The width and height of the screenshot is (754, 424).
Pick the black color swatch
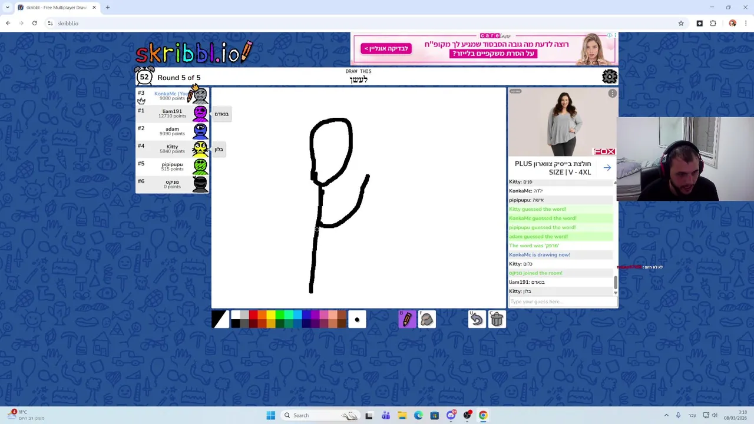coord(236,323)
